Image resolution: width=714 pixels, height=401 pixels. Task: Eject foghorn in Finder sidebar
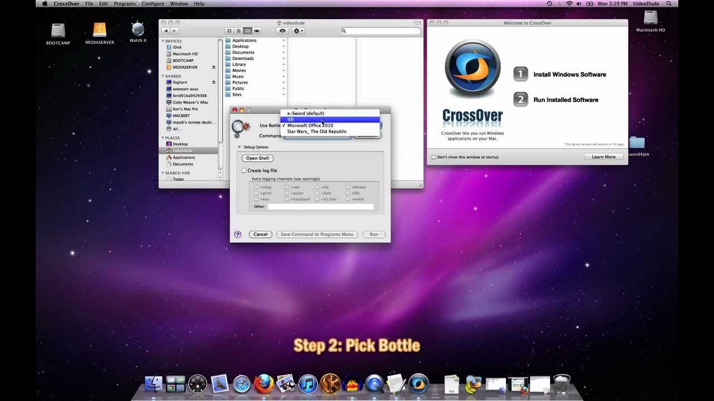(214, 82)
